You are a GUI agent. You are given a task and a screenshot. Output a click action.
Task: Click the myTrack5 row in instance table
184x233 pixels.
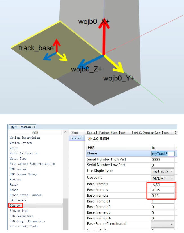tap(76, 138)
